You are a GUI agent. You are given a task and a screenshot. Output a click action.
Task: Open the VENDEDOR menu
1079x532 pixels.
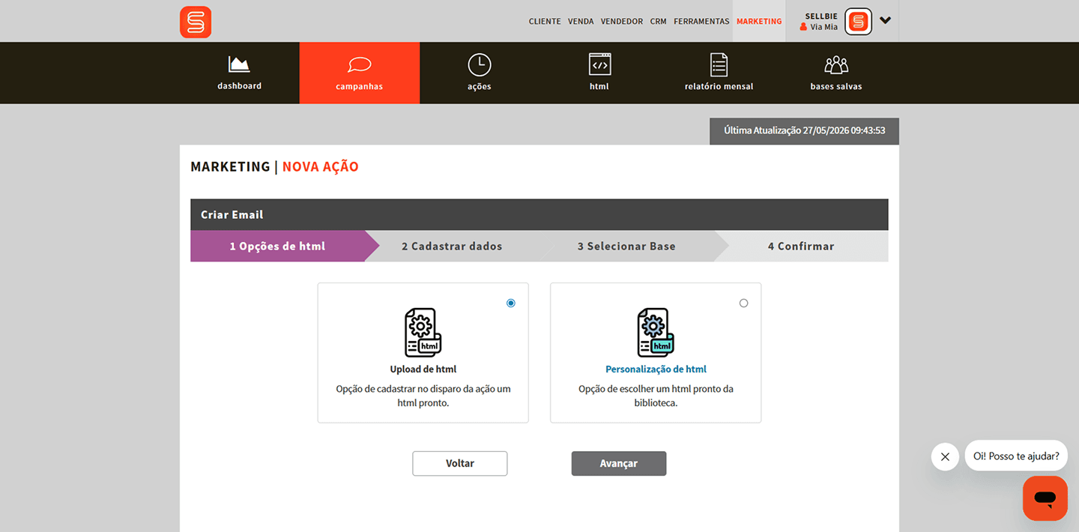point(622,22)
